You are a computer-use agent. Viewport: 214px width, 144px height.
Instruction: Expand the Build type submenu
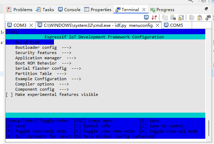point(30,42)
